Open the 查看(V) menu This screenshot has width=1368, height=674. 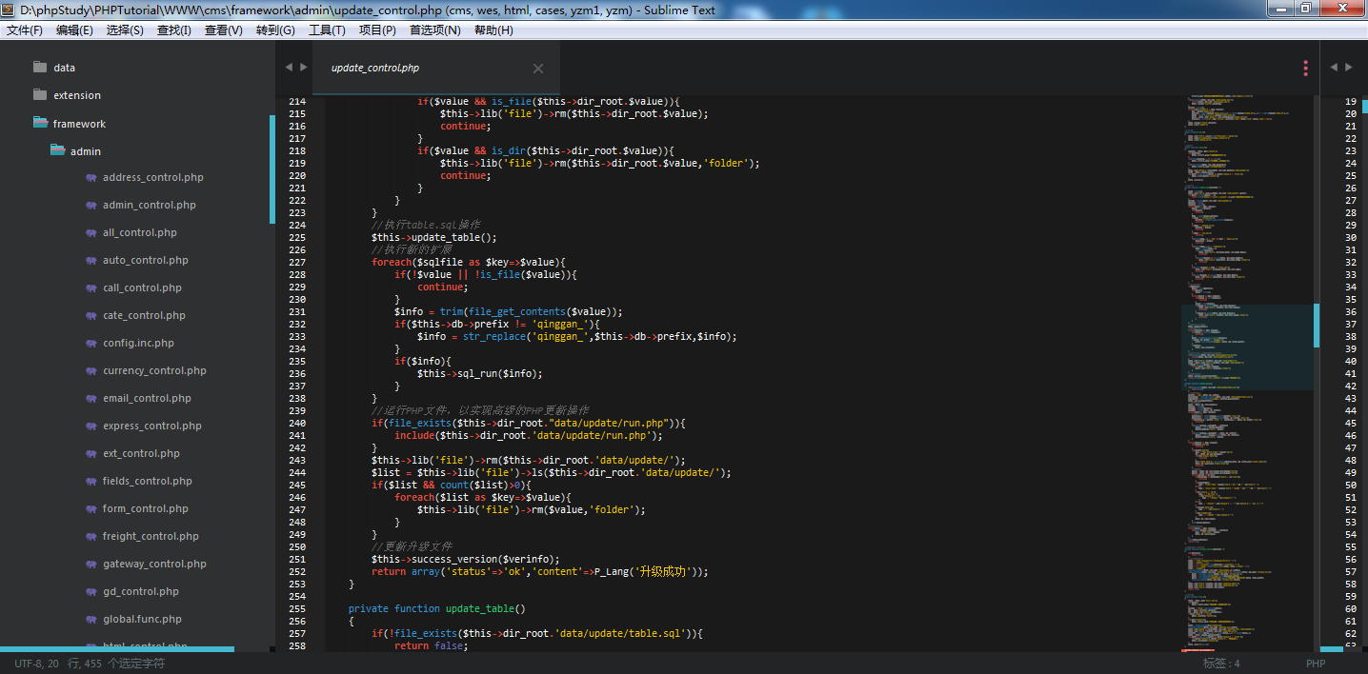coord(224,30)
